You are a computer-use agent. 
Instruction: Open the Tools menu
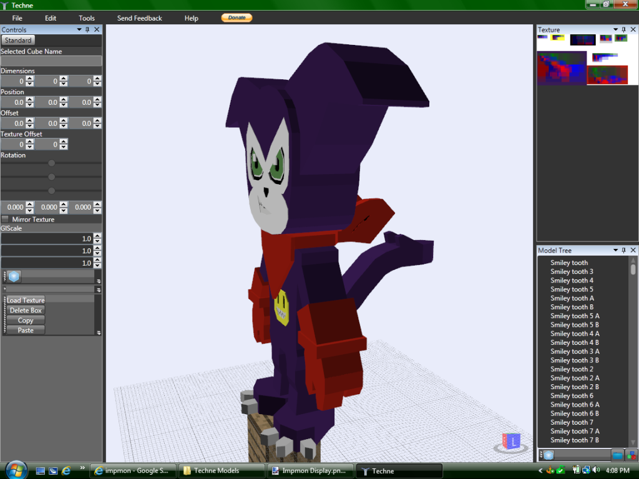click(86, 18)
